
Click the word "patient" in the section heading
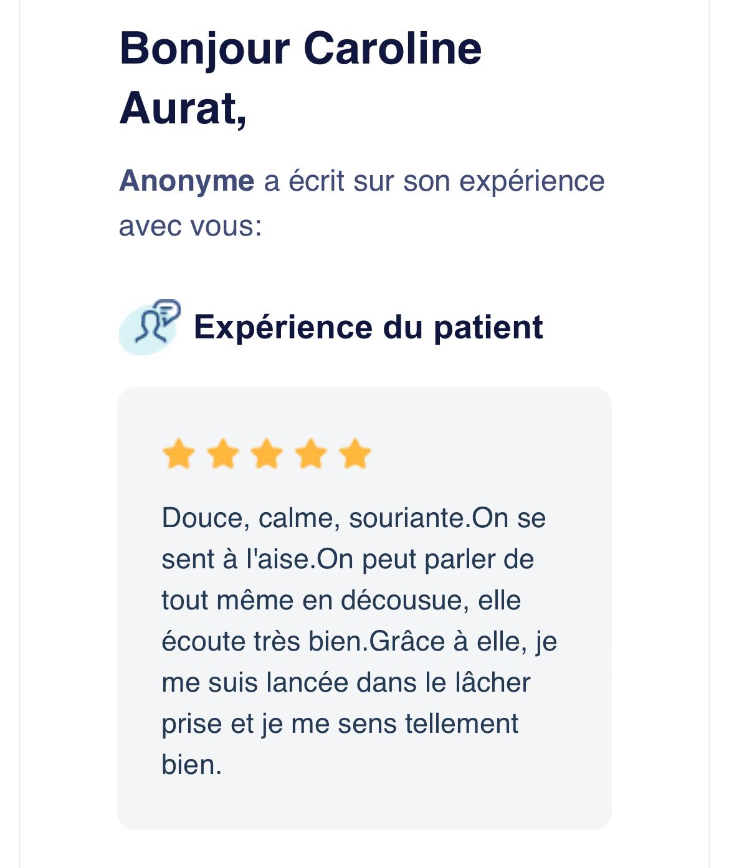pos(488,327)
